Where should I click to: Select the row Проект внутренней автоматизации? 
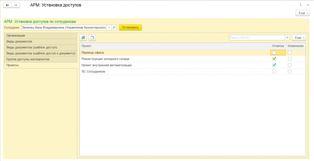(193, 65)
